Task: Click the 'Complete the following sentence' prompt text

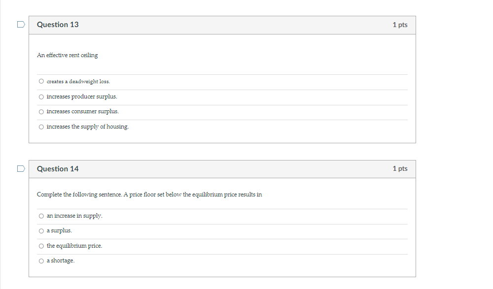Action: 149,194
